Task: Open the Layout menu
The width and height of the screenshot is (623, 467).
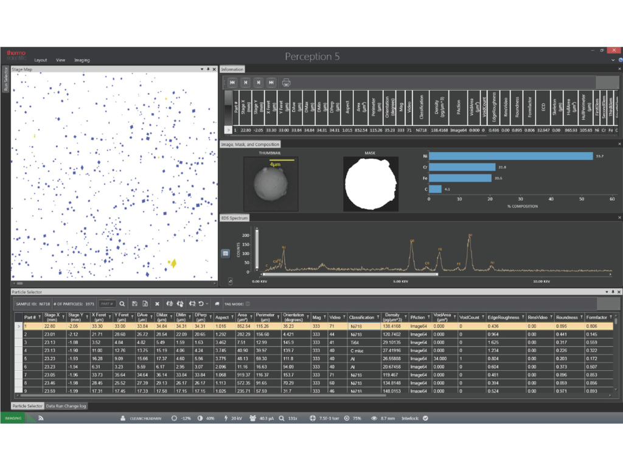Action: [x=41, y=60]
